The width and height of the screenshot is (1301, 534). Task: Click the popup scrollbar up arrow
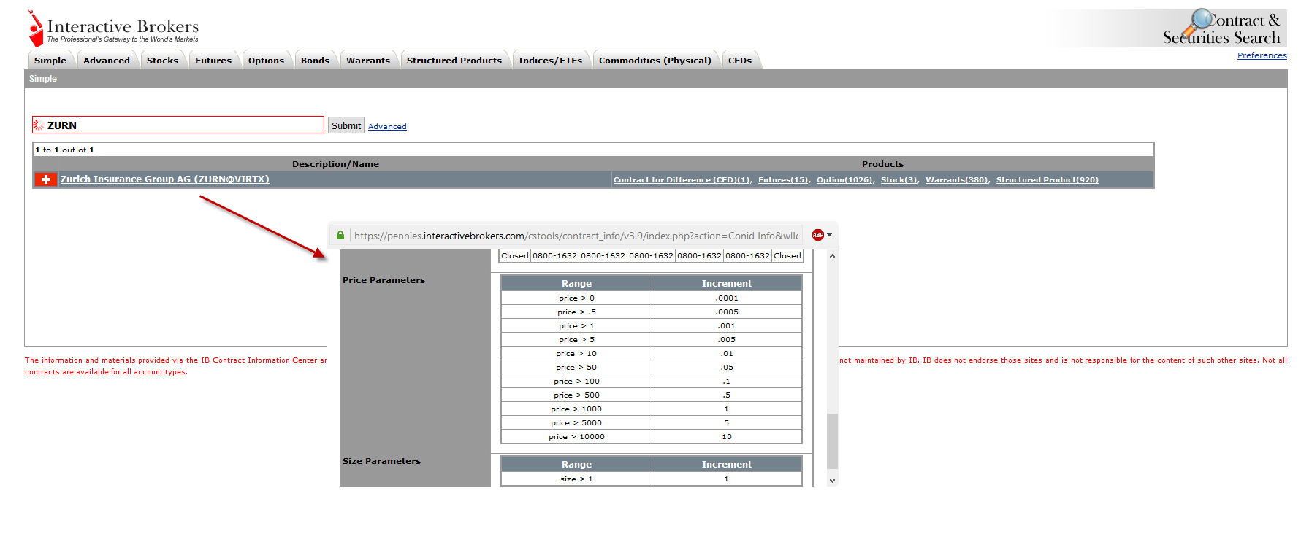tap(832, 256)
